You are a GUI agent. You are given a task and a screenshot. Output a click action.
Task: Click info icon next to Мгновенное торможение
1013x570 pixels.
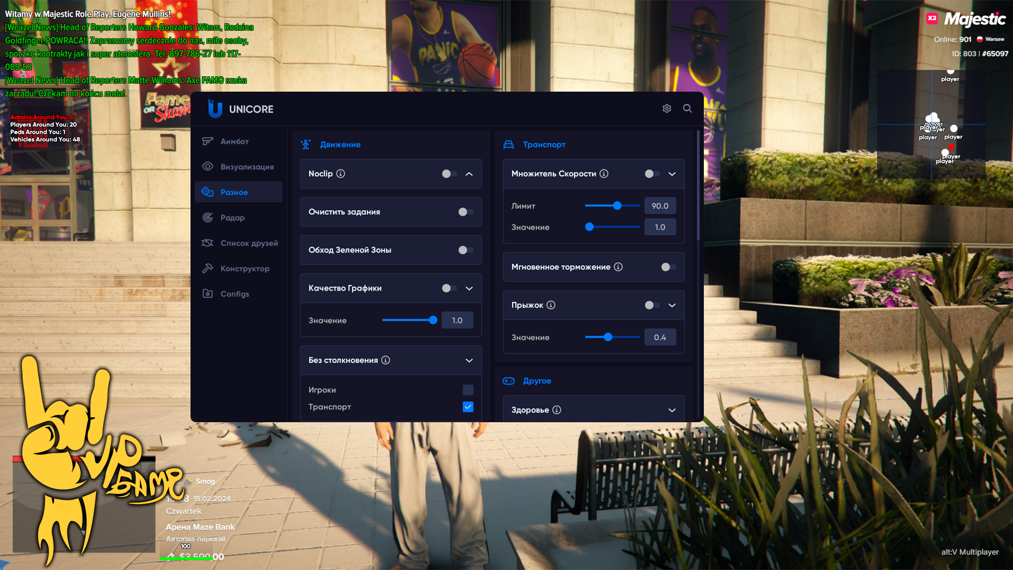point(618,267)
